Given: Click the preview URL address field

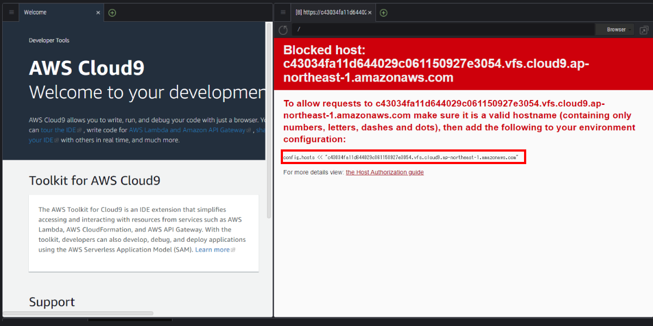Looking at the screenshot, I should point(442,29).
